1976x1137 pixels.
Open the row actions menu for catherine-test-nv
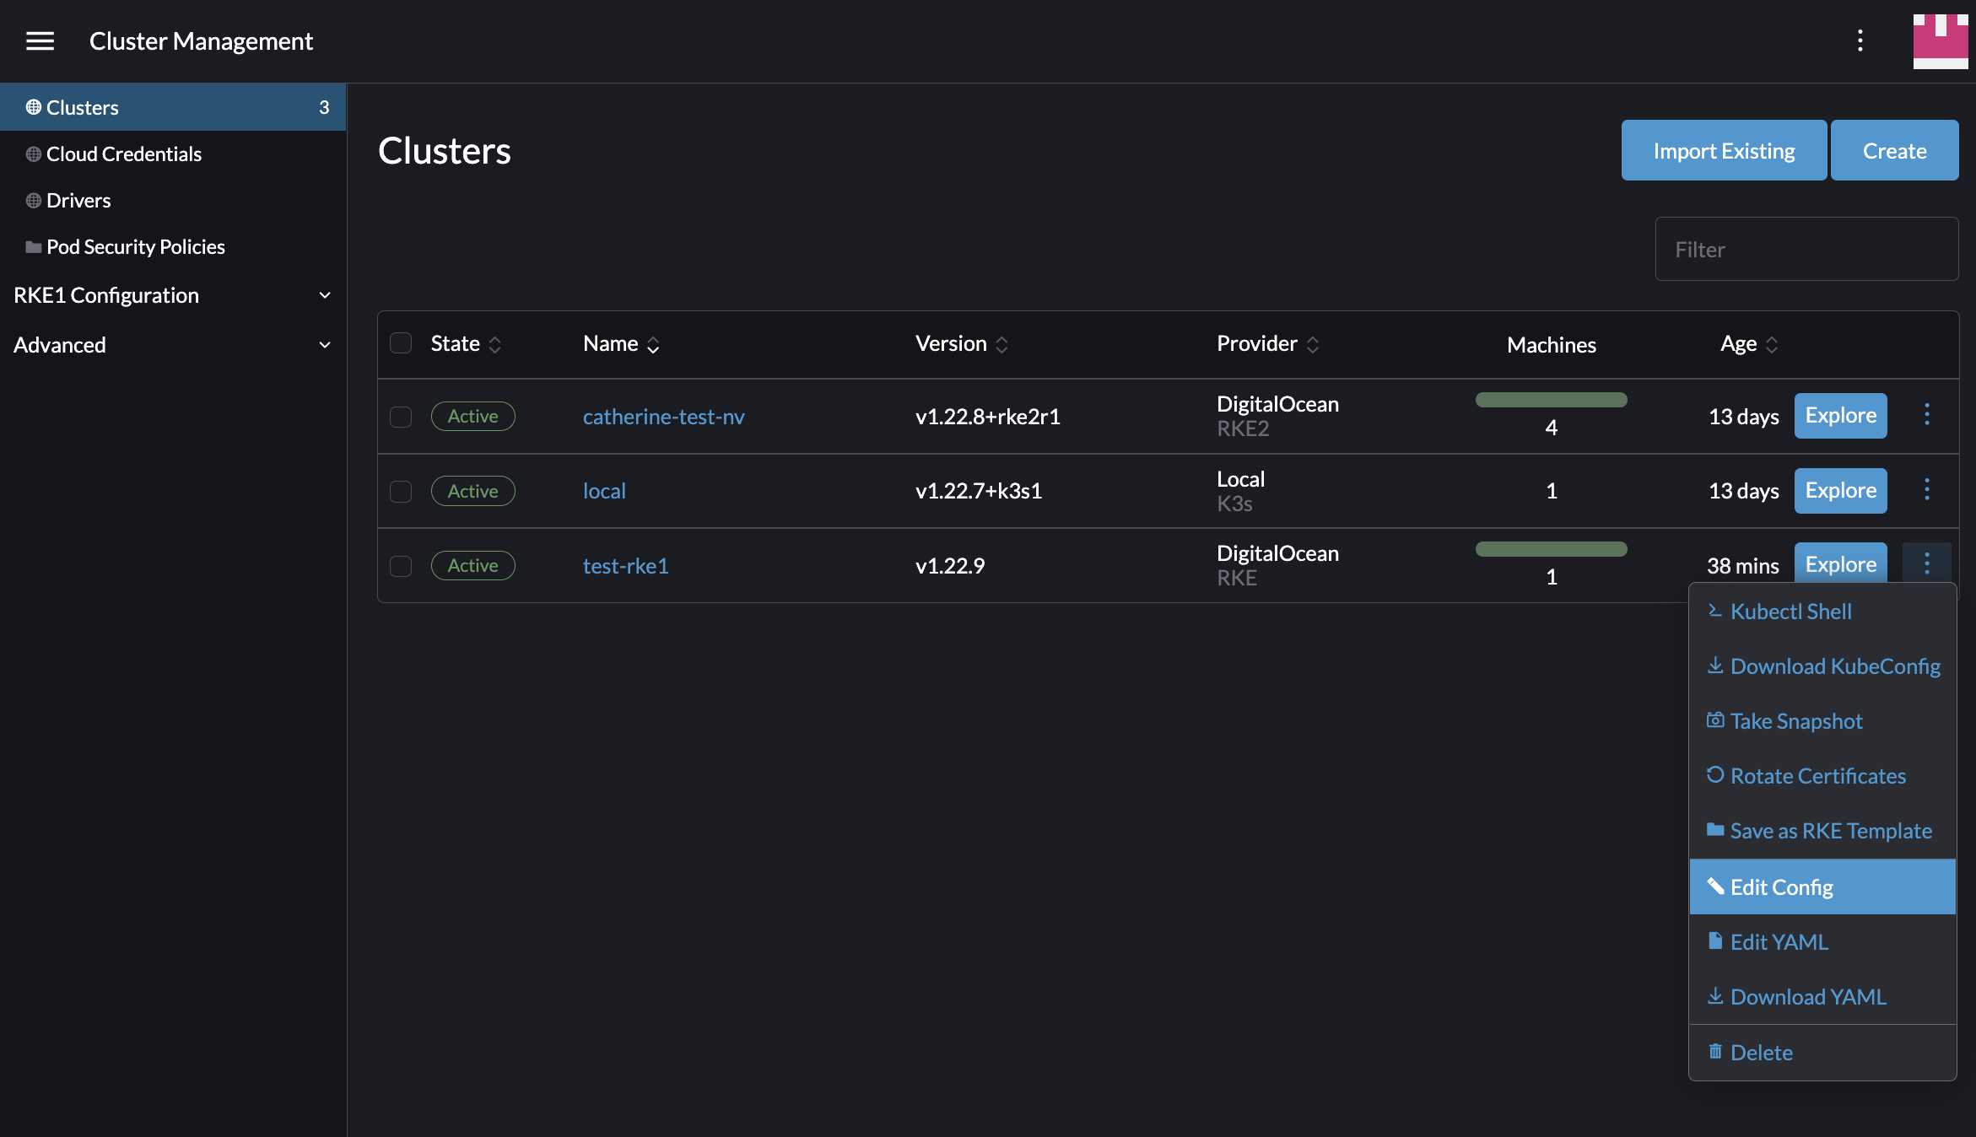coord(1926,415)
